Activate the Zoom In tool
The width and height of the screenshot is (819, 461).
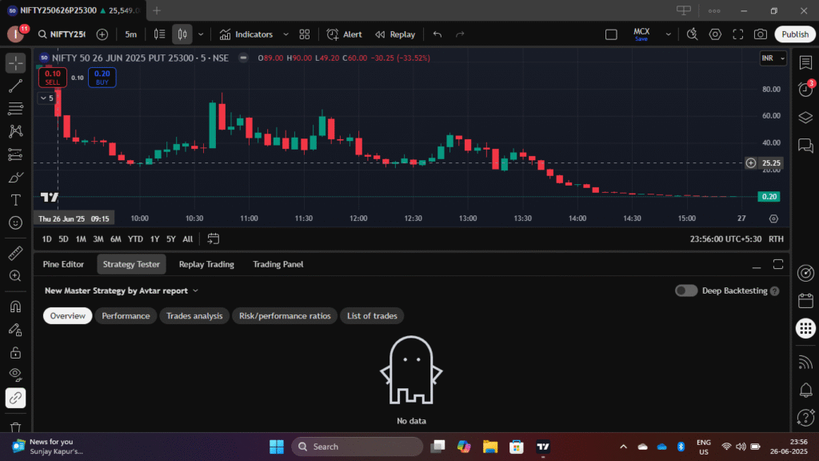click(x=16, y=276)
